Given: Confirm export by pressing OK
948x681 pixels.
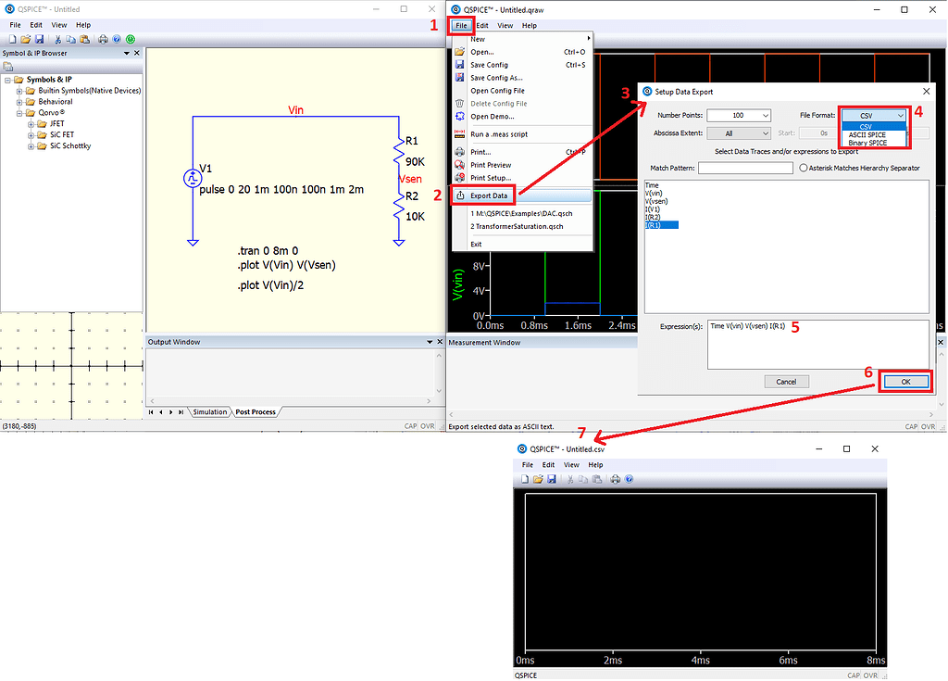Looking at the screenshot, I should tap(904, 381).
